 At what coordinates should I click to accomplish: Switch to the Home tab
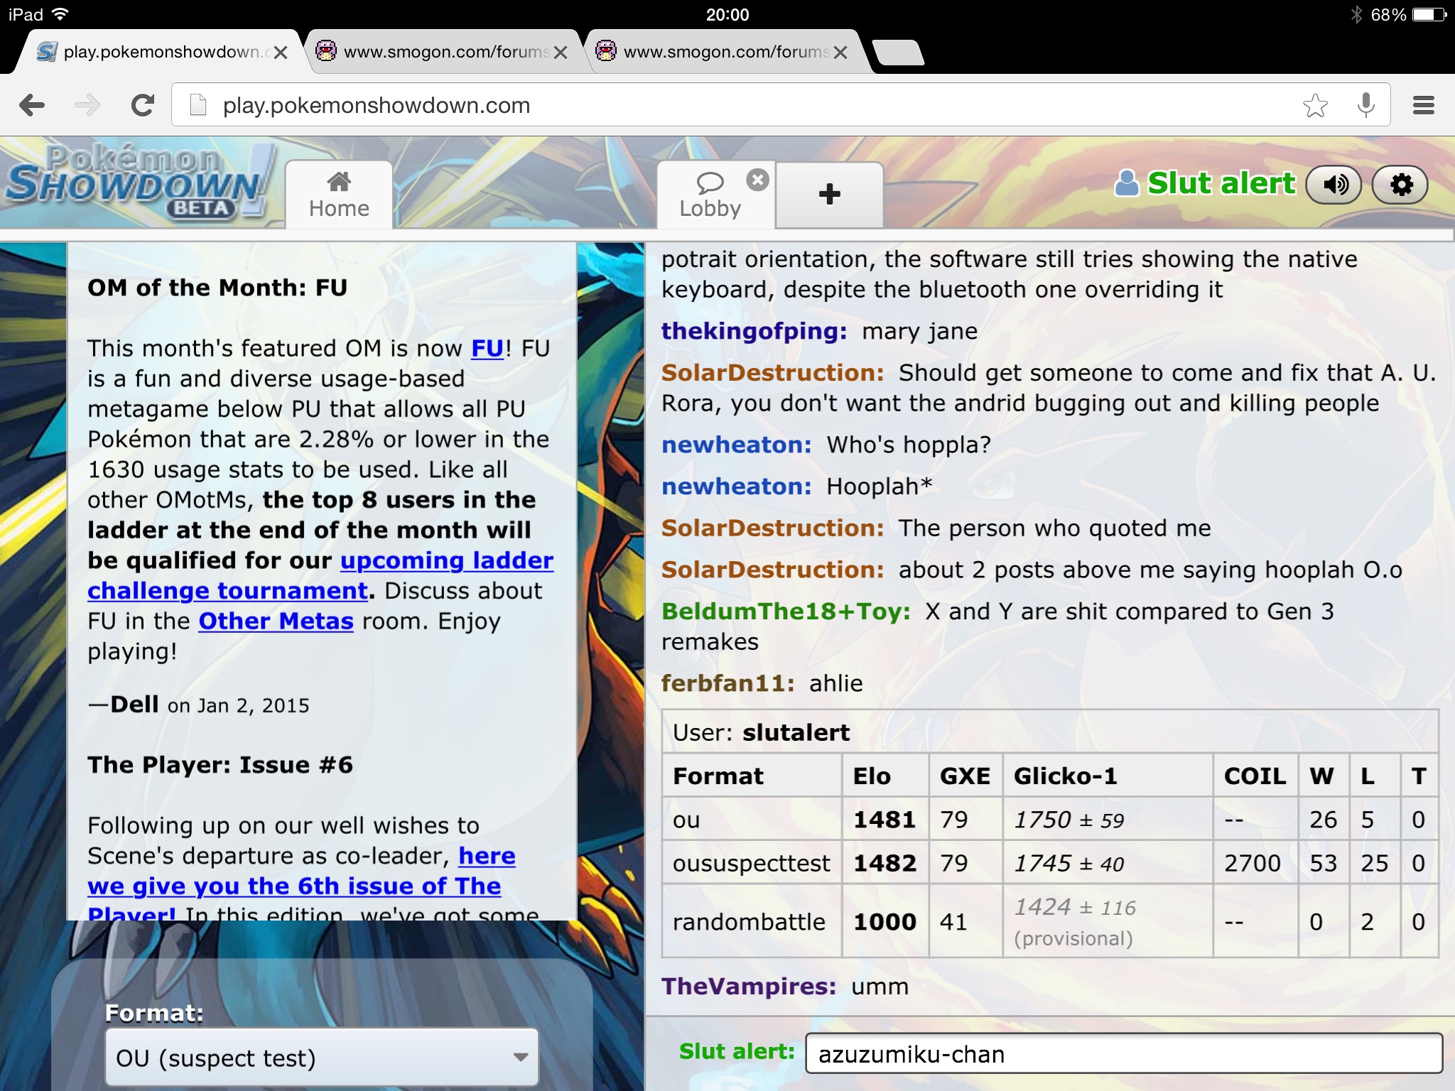[x=339, y=196]
